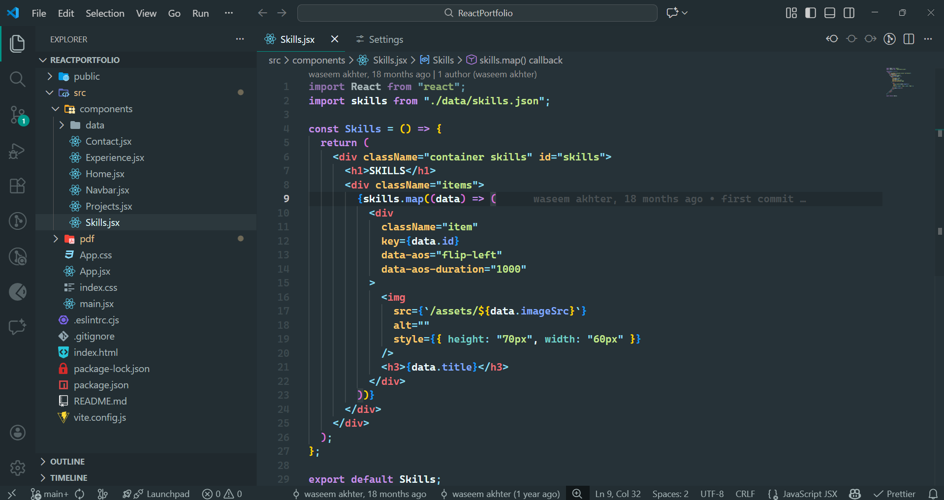Toggle the Panel visibility
The image size is (944, 500).
tap(829, 13)
